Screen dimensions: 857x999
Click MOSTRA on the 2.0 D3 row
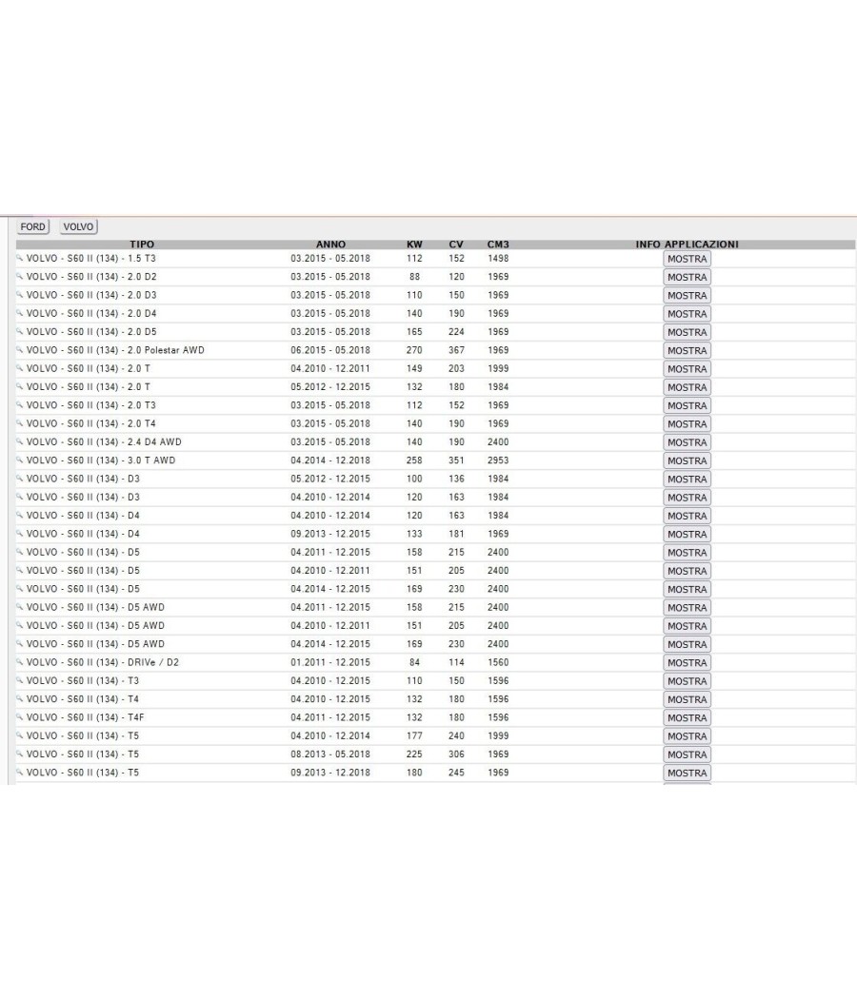(x=687, y=296)
